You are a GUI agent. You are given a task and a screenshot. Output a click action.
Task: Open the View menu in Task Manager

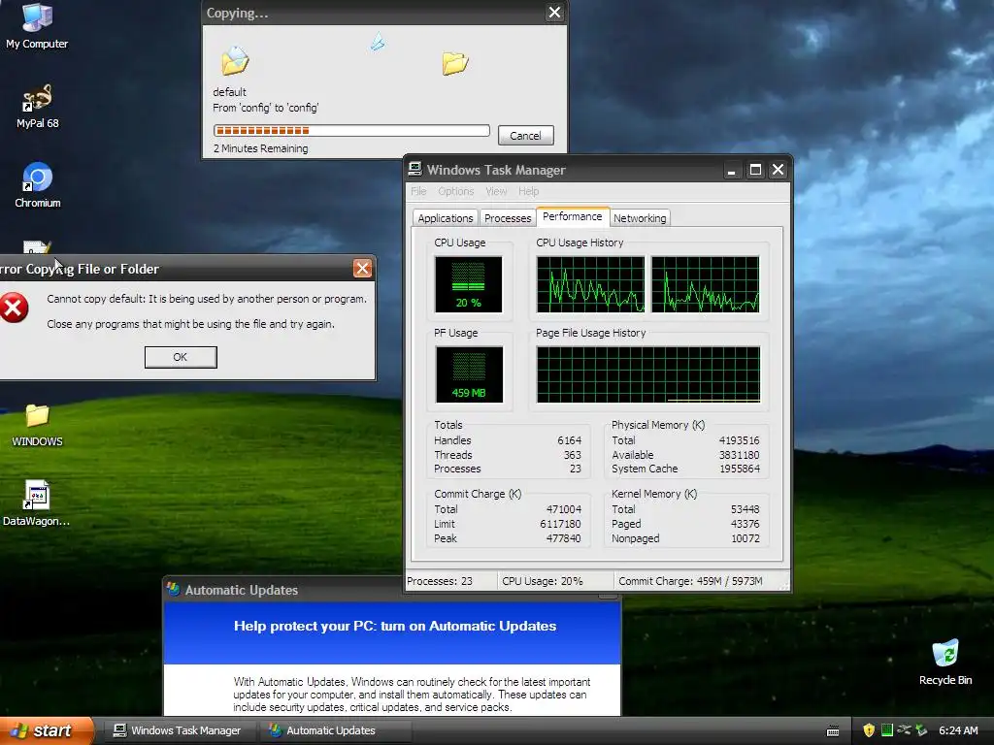[496, 191]
